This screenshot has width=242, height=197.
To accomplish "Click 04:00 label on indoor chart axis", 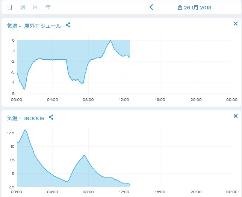I will pyautogui.click(x=53, y=191).
